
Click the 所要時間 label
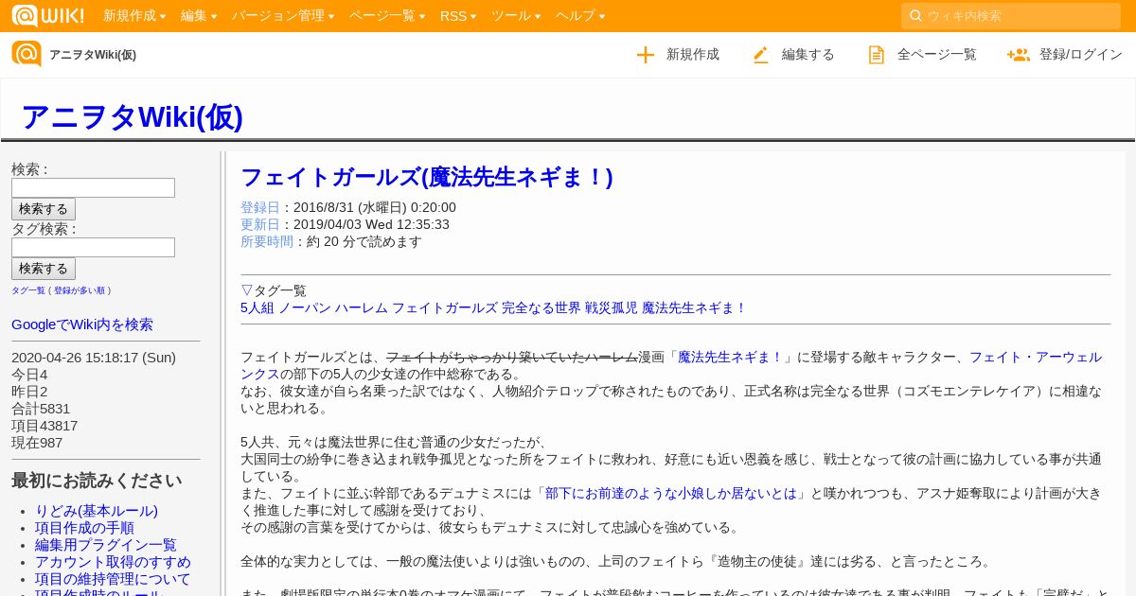pos(267,241)
